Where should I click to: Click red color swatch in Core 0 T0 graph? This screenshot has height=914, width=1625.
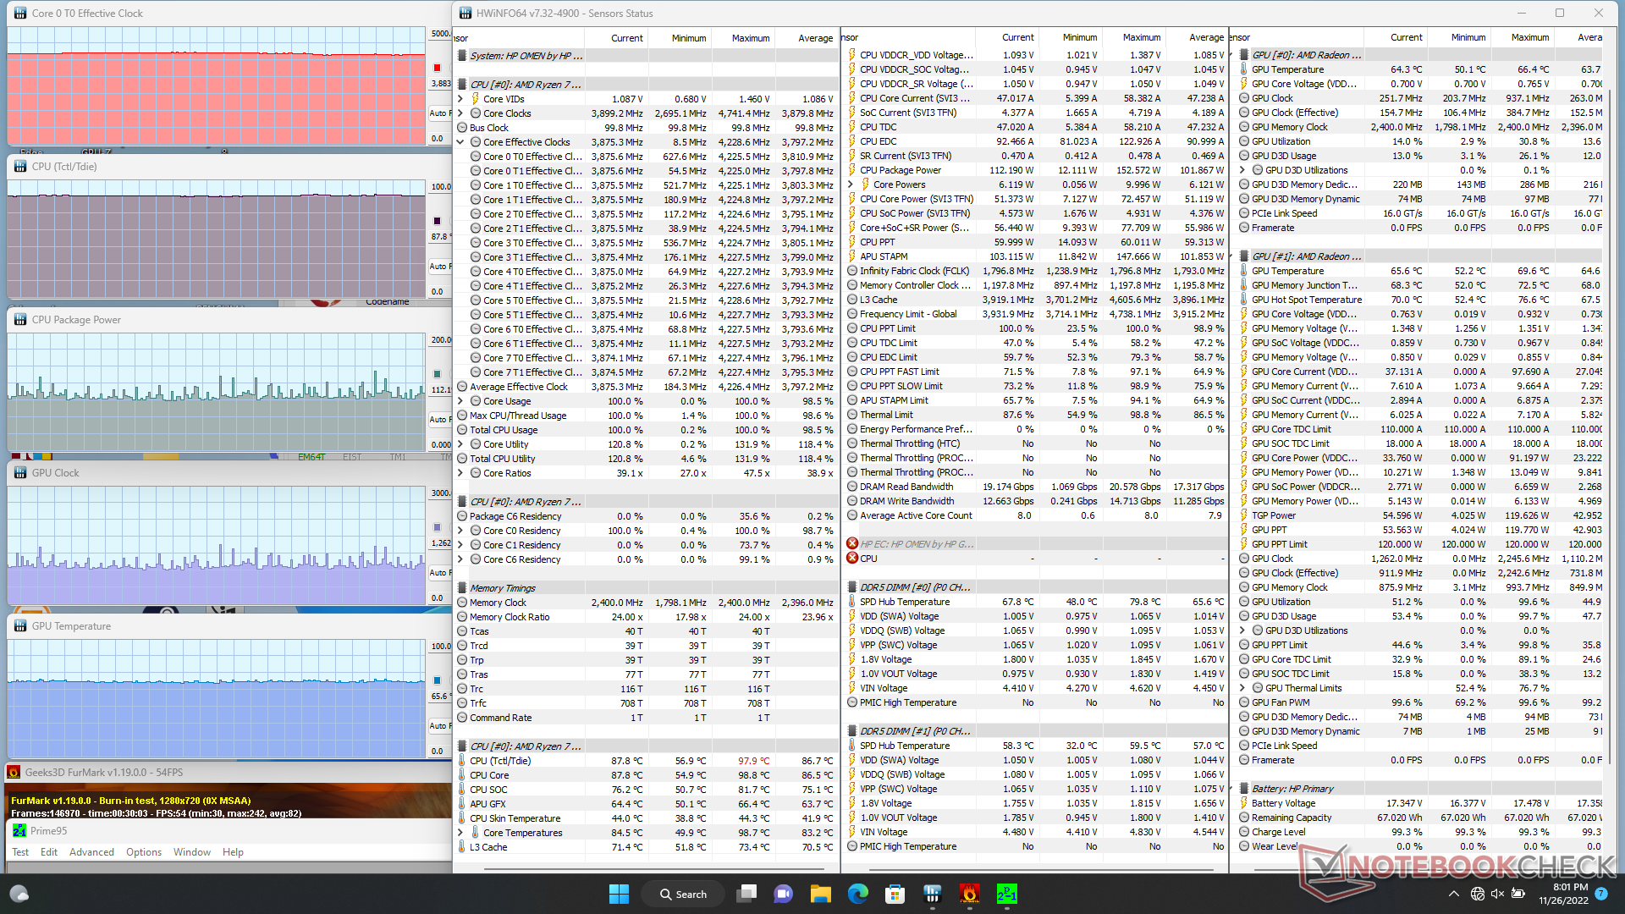438,68
